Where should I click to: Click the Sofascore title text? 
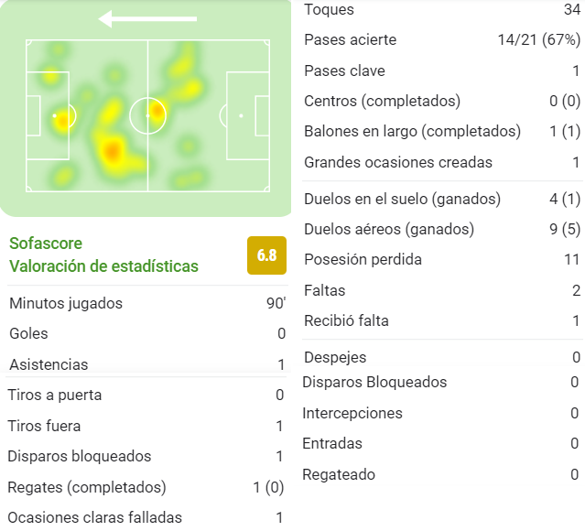46,244
